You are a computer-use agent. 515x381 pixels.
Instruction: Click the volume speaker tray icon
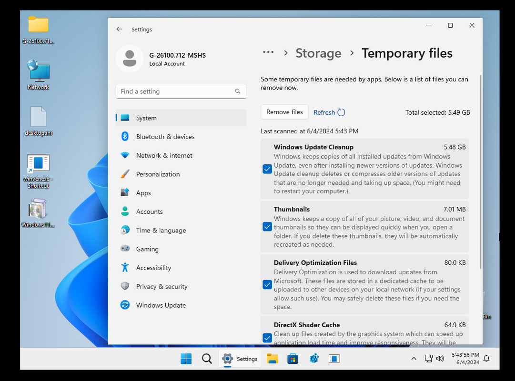(x=440, y=359)
